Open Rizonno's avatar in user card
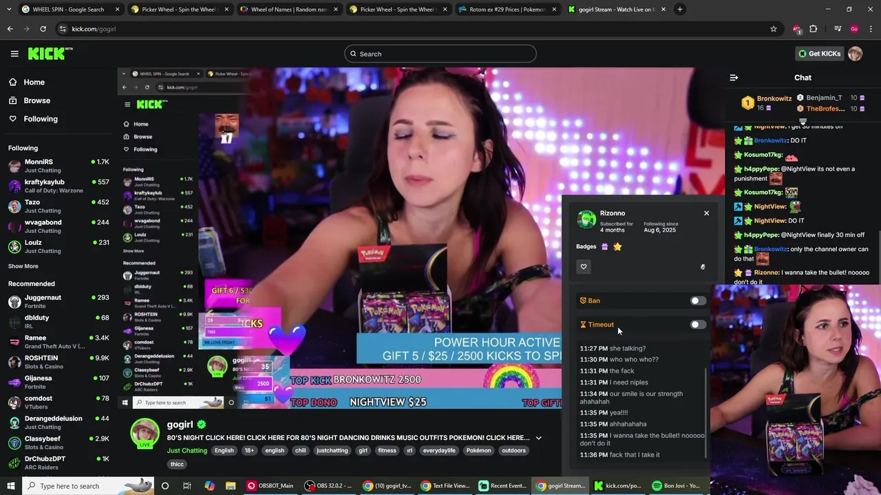Screen dimensions: 881x495 pyautogui.click(x=586, y=219)
